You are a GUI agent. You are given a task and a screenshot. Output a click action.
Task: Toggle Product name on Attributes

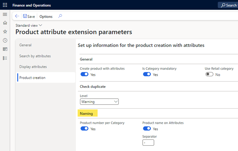click(x=147, y=128)
